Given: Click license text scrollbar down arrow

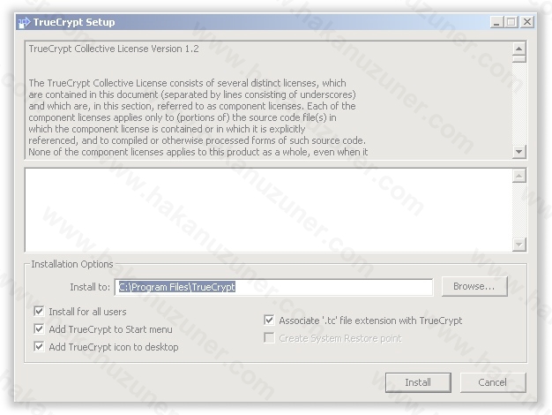Looking at the screenshot, I should pos(518,152).
